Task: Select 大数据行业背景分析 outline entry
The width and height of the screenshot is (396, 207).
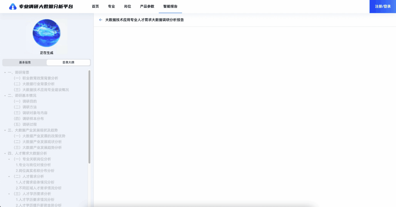Action: [38, 84]
